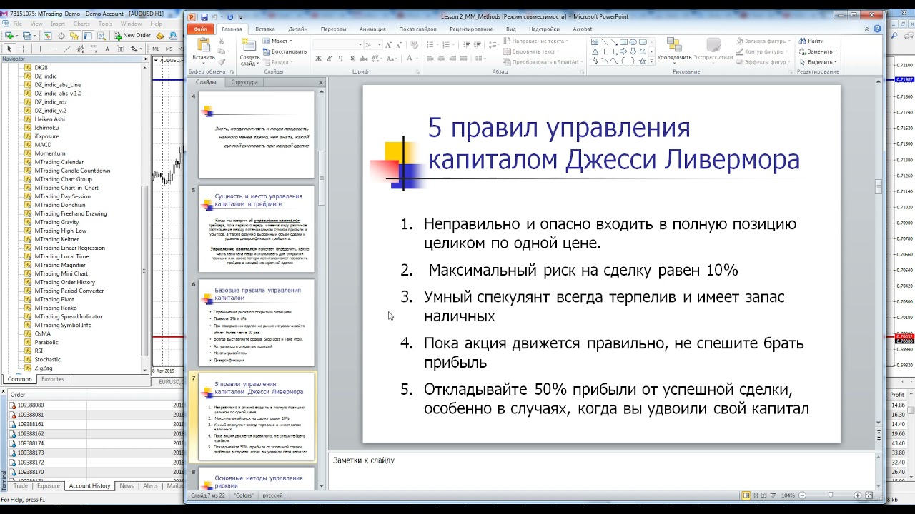The width and height of the screenshot is (915, 514).
Task: Click the Cut scissors icon
Action: pos(222,41)
